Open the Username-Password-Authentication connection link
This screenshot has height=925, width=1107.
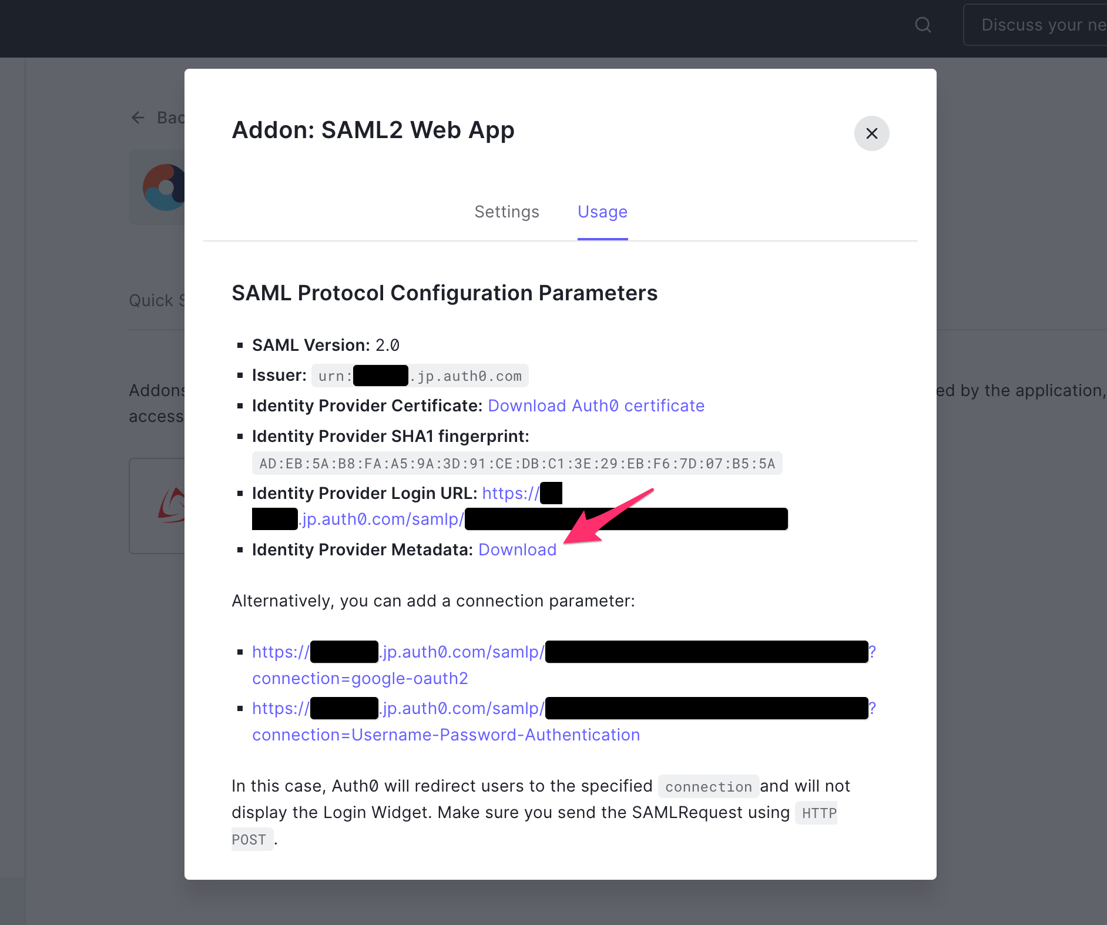point(564,721)
